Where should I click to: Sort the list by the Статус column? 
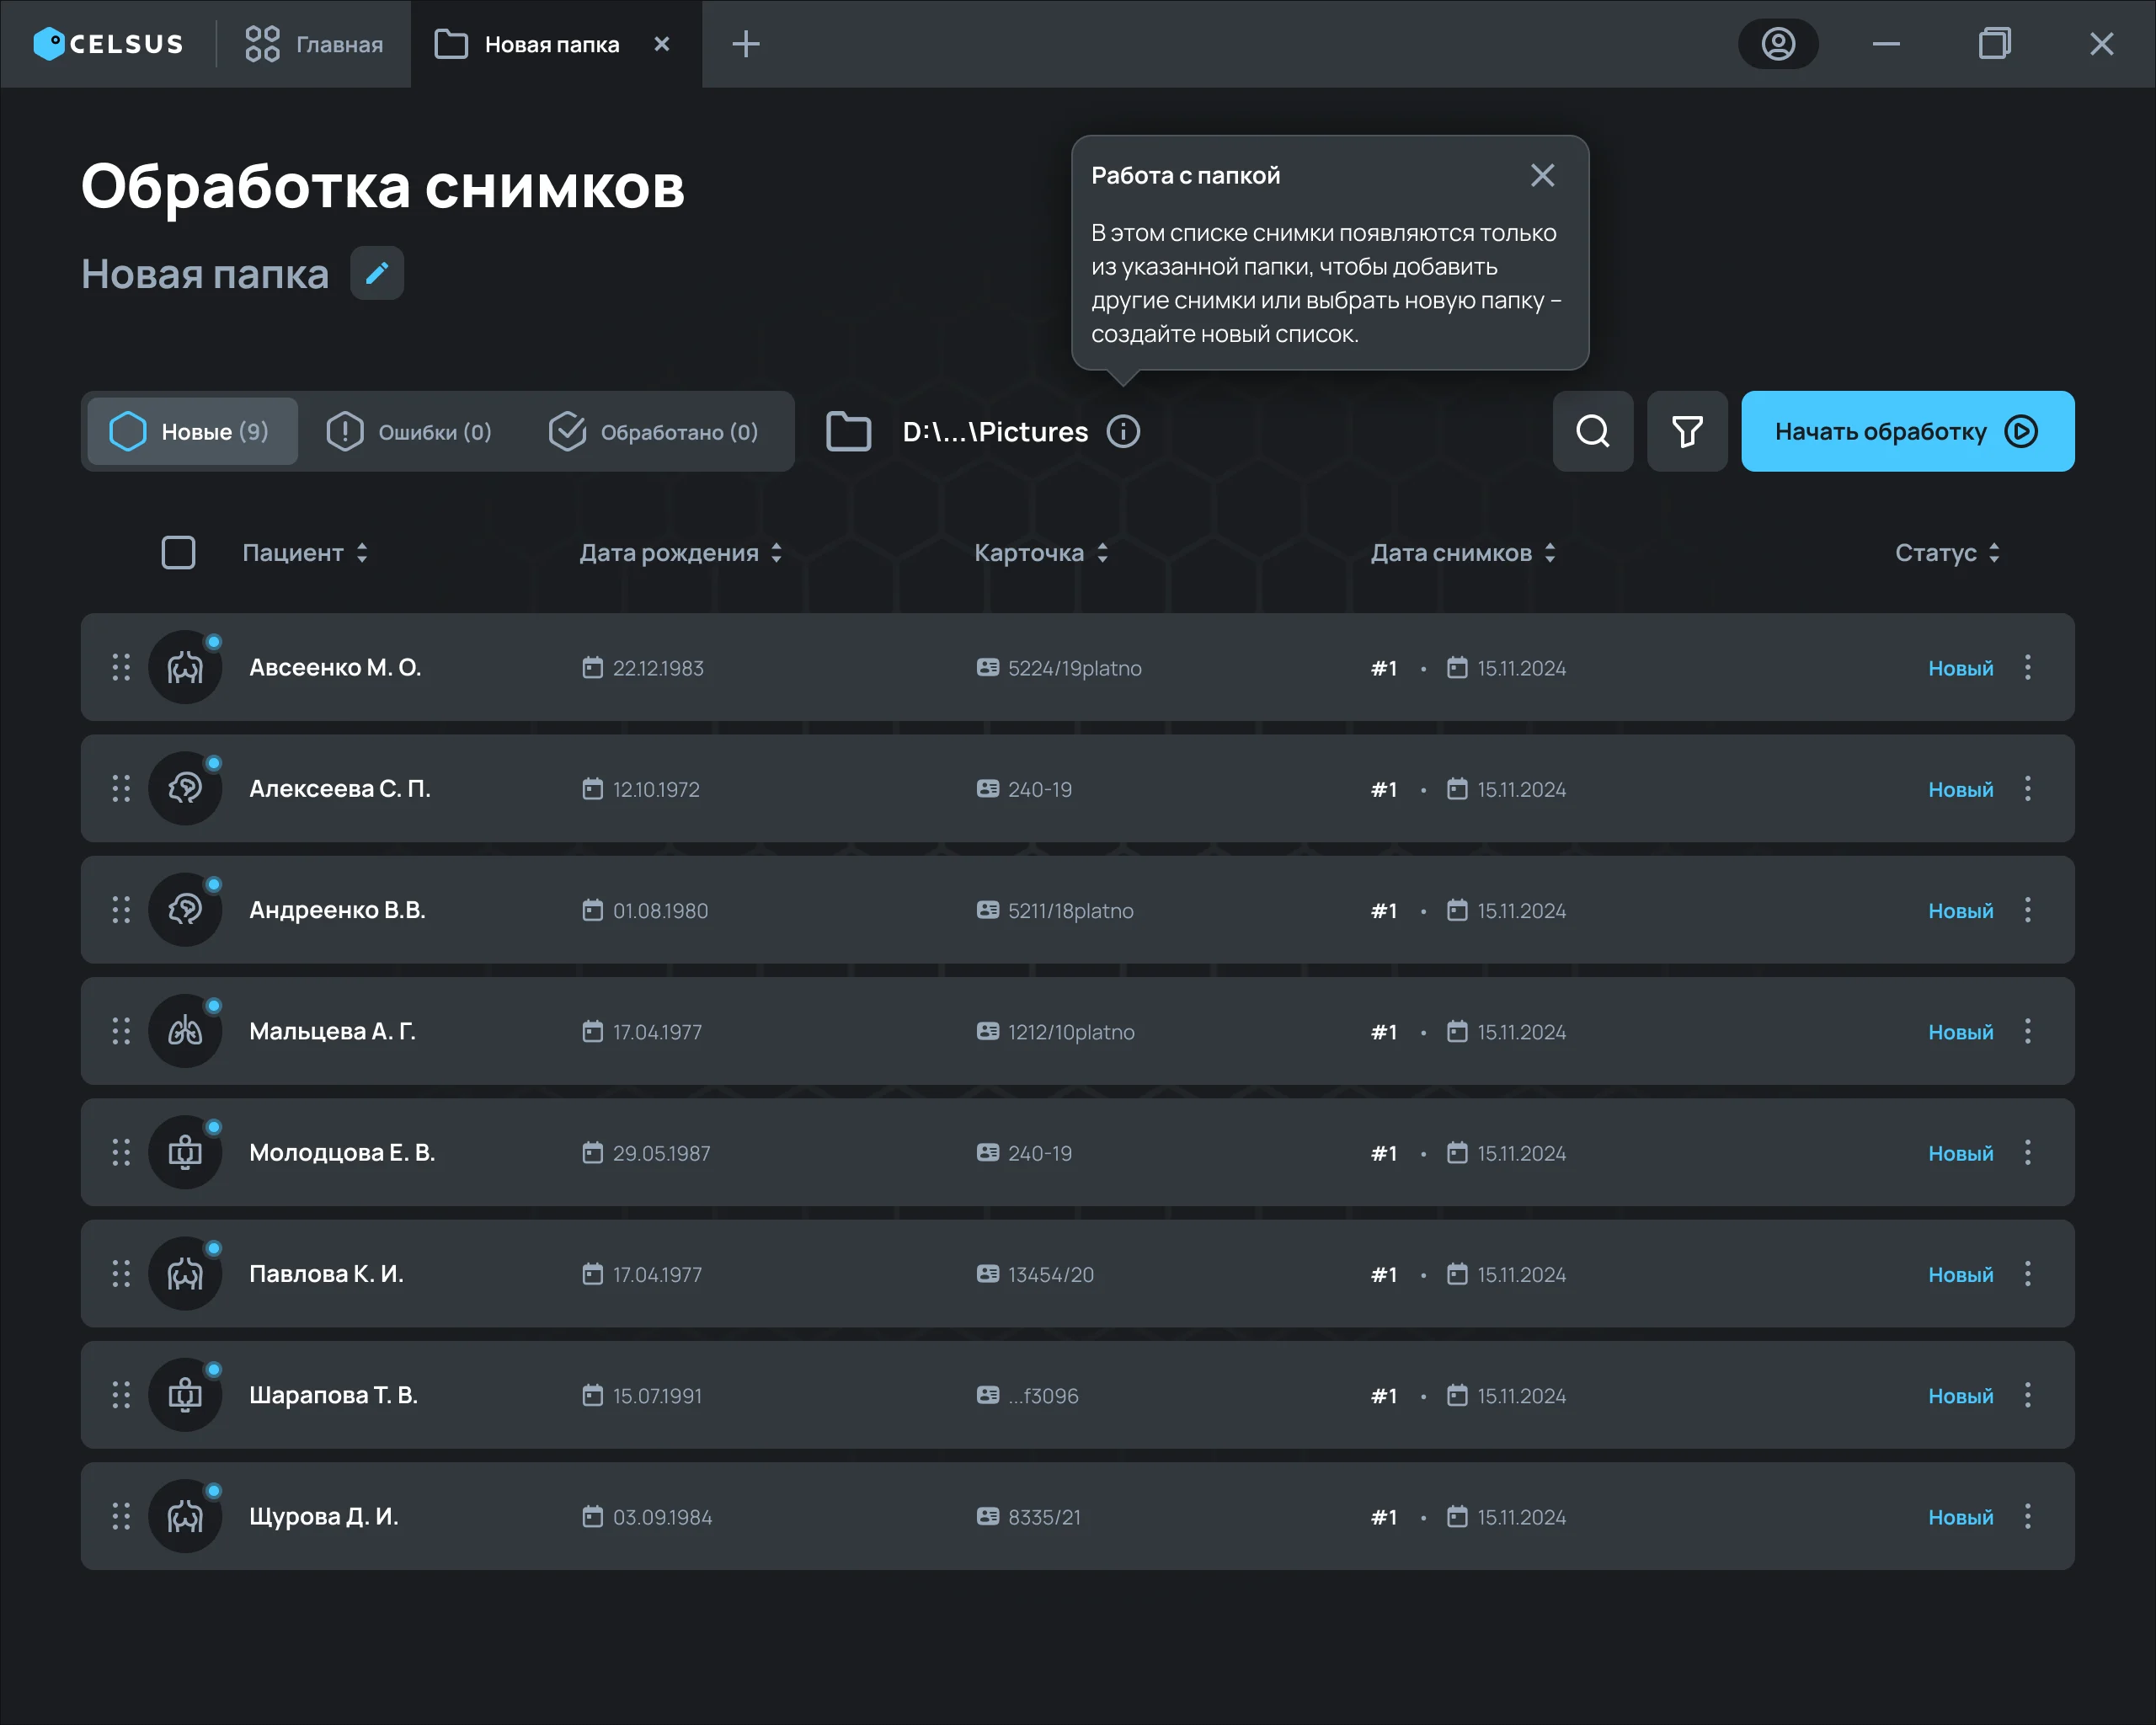click(1947, 552)
